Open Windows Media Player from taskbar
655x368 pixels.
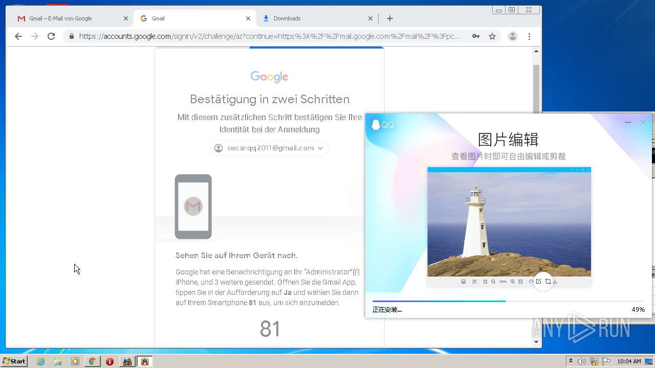[75, 361]
